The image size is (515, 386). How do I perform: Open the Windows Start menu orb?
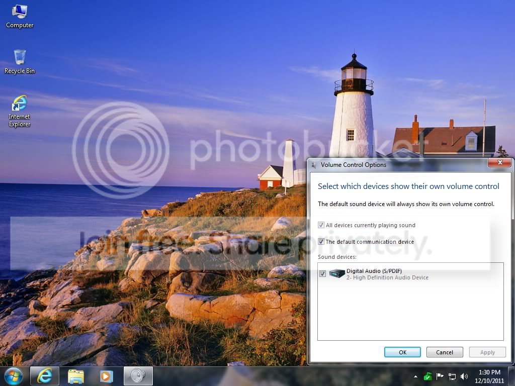pos(14,376)
